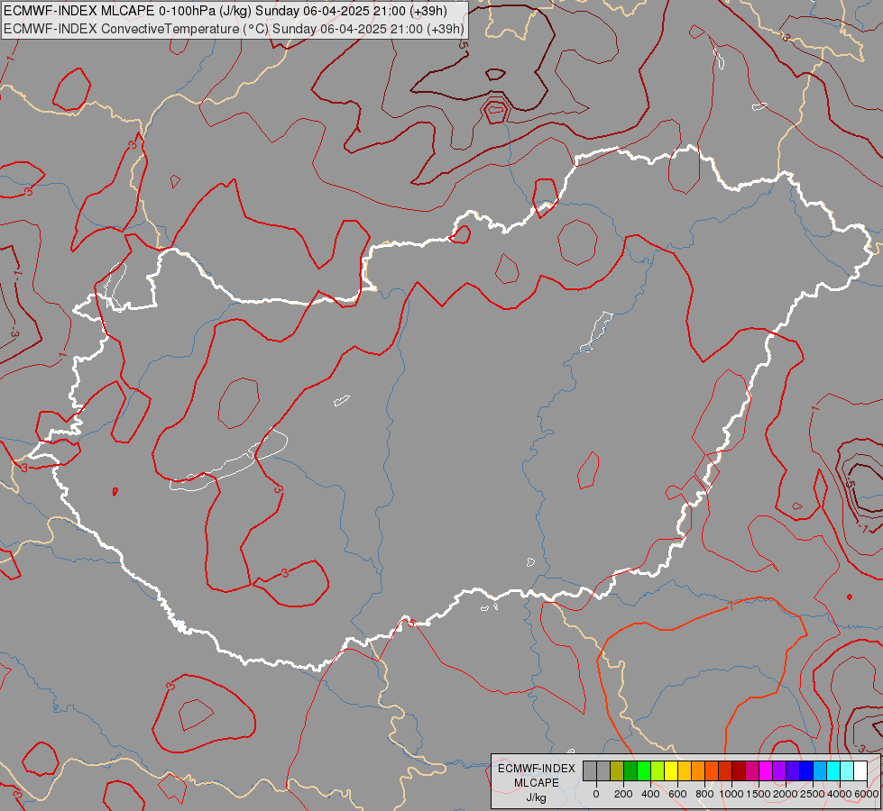Click the 'J/kg' unit text in legend
The height and width of the screenshot is (811, 883).
[536, 798]
